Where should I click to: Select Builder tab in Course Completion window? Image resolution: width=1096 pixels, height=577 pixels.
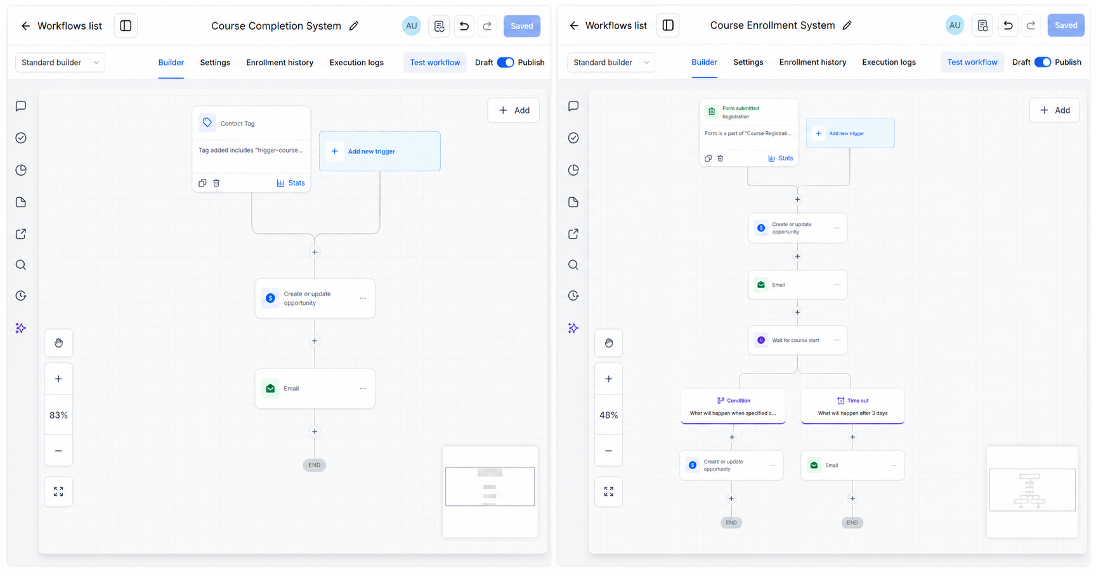[171, 62]
